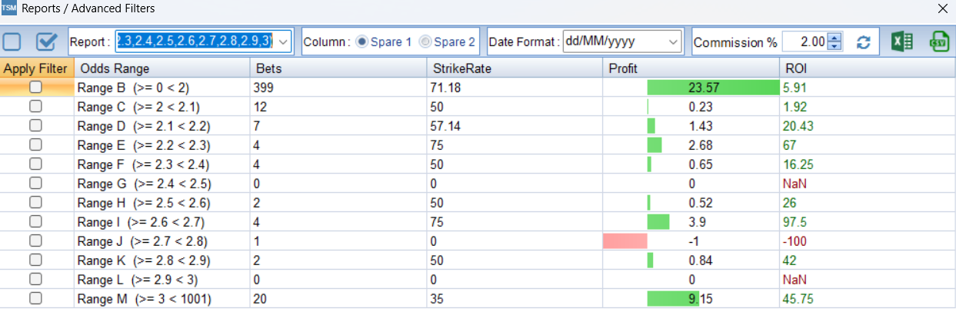The image size is (956, 335).
Task: Click the uncheck-all empty box icon
Action: pyautogui.click(x=12, y=41)
